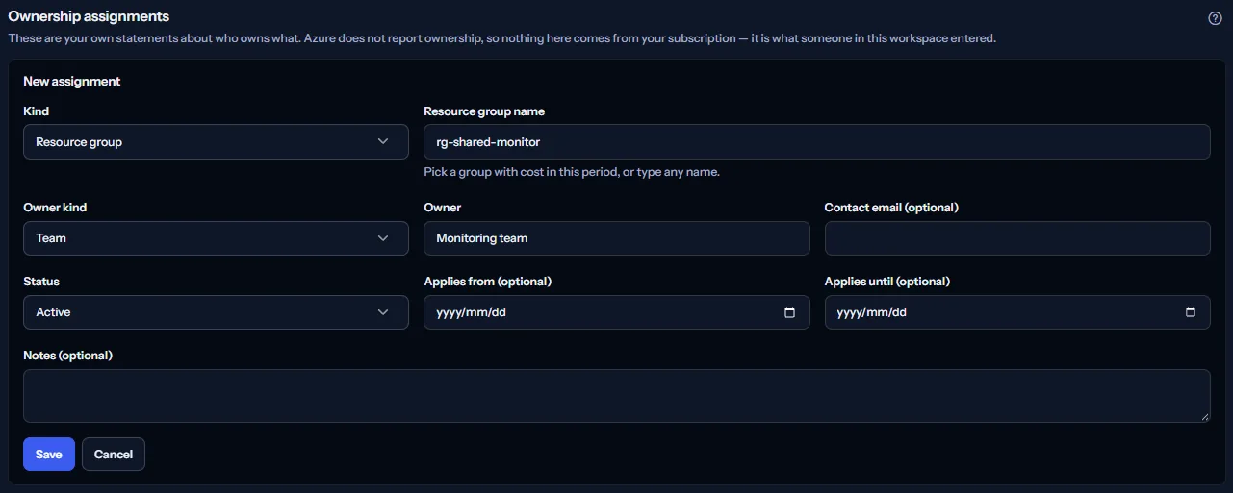Save the new assignment
Image resolution: width=1233 pixels, height=493 pixels.
49,455
